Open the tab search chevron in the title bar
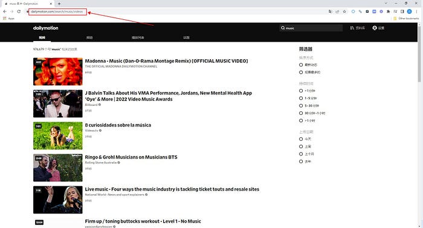Viewport: 423px width, 228px height. coord(386,3)
